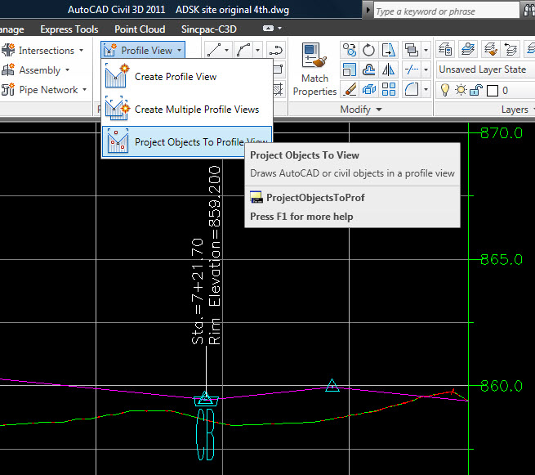Screen dimensions: 535x475
Task: Open the Point Cloud ribbon tab
Action: tap(140, 29)
